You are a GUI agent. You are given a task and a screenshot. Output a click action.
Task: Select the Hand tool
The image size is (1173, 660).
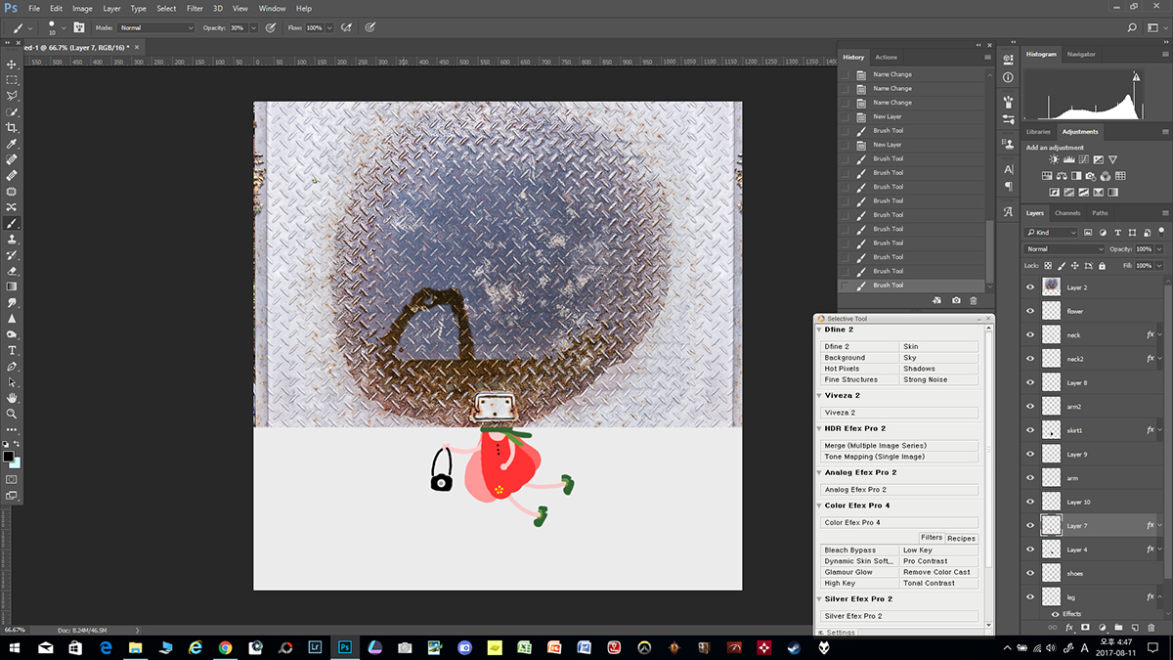click(x=12, y=398)
